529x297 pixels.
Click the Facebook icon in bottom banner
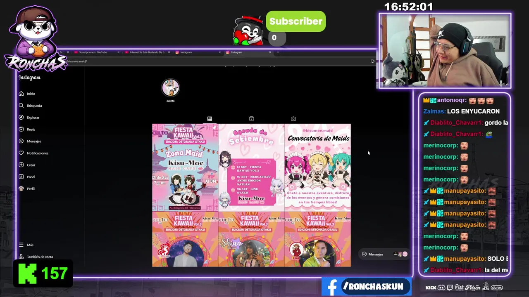click(x=332, y=287)
